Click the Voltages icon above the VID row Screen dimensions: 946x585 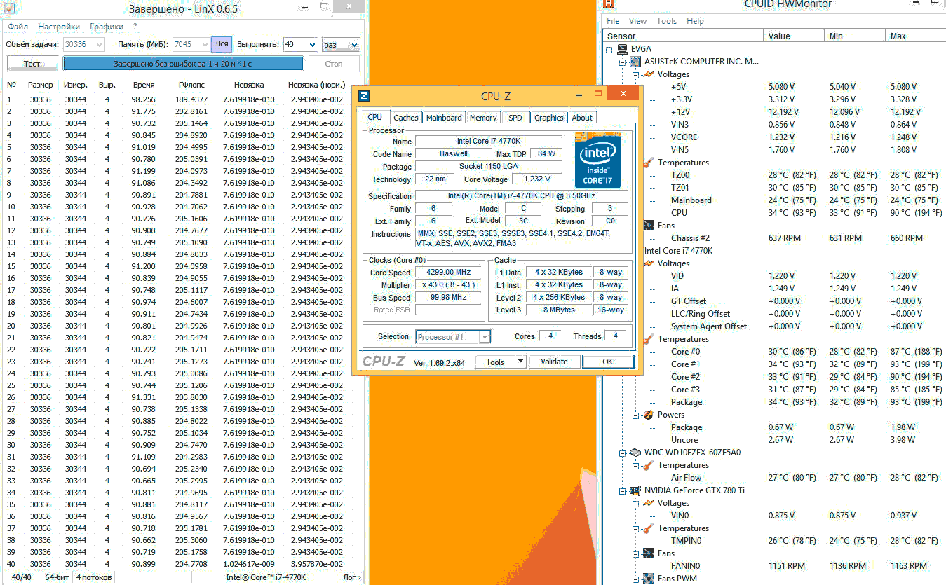pos(649,263)
